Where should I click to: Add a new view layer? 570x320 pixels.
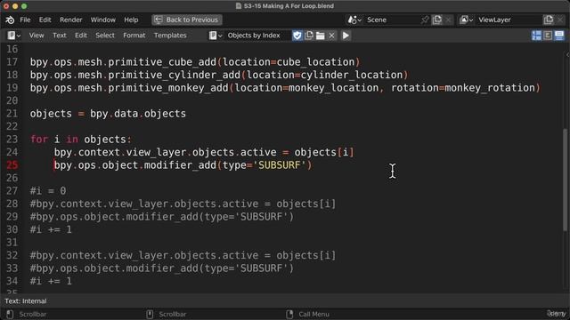pos(549,20)
